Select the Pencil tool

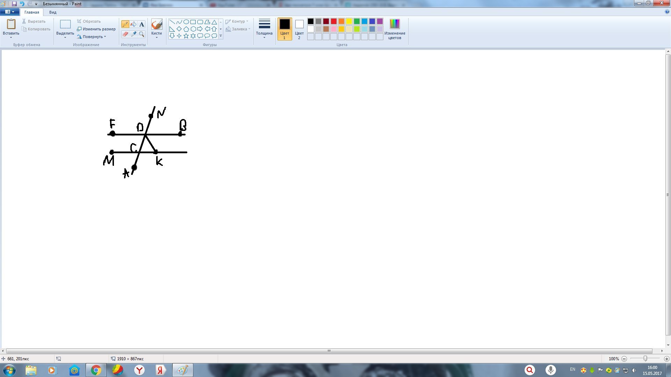pos(125,24)
